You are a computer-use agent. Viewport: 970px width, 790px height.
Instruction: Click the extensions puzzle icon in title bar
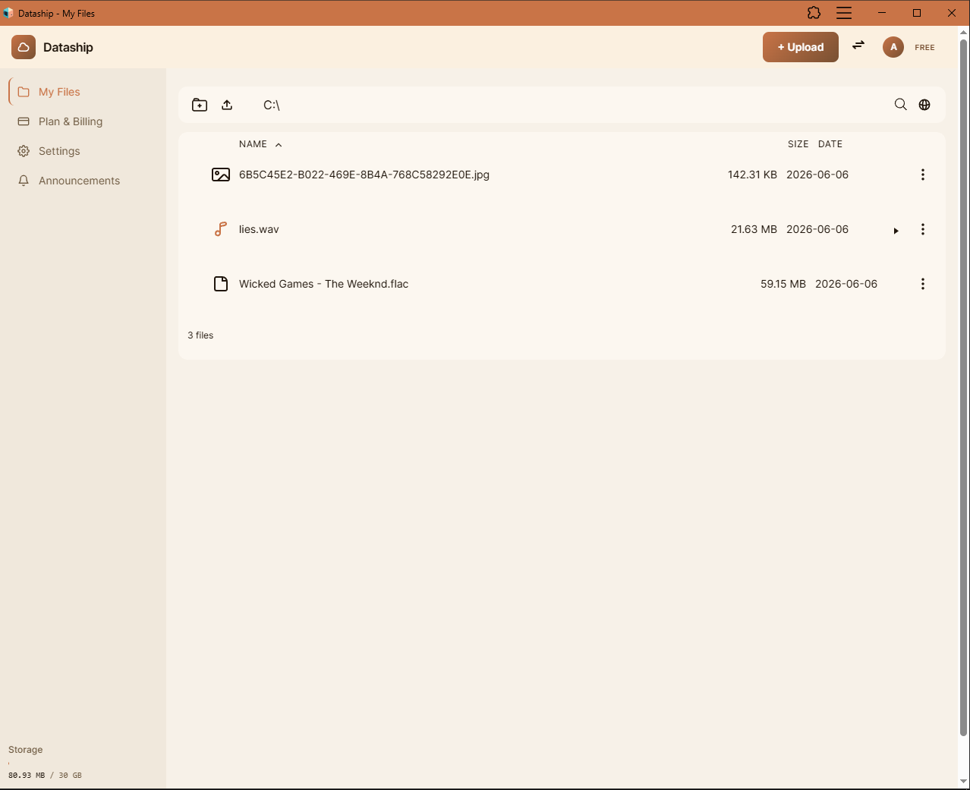coord(814,13)
